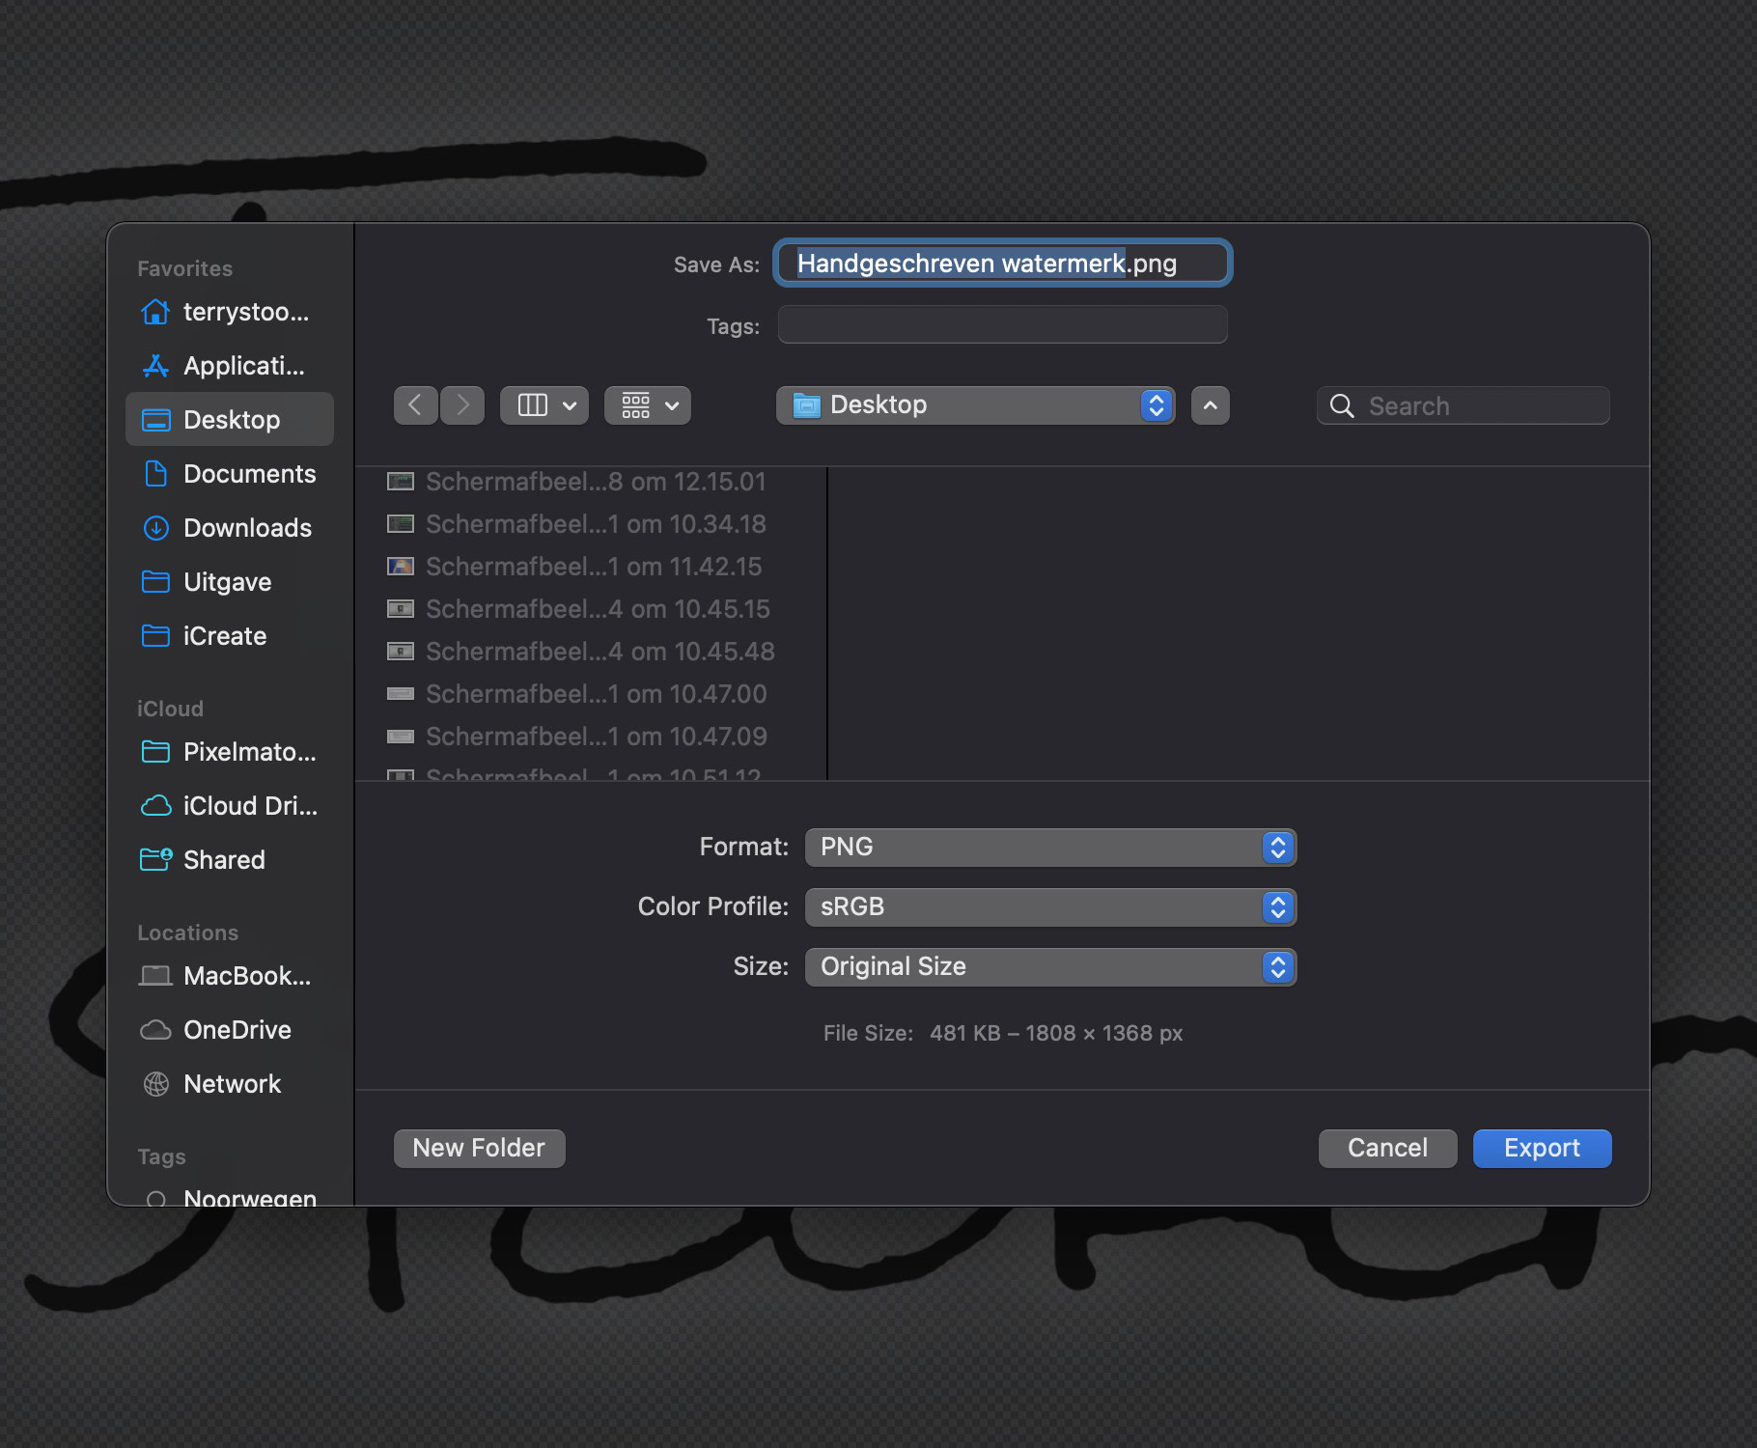Collapse the file browser with chevron button
Screen dimensions: 1757x1448
[x=1210, y=405]
